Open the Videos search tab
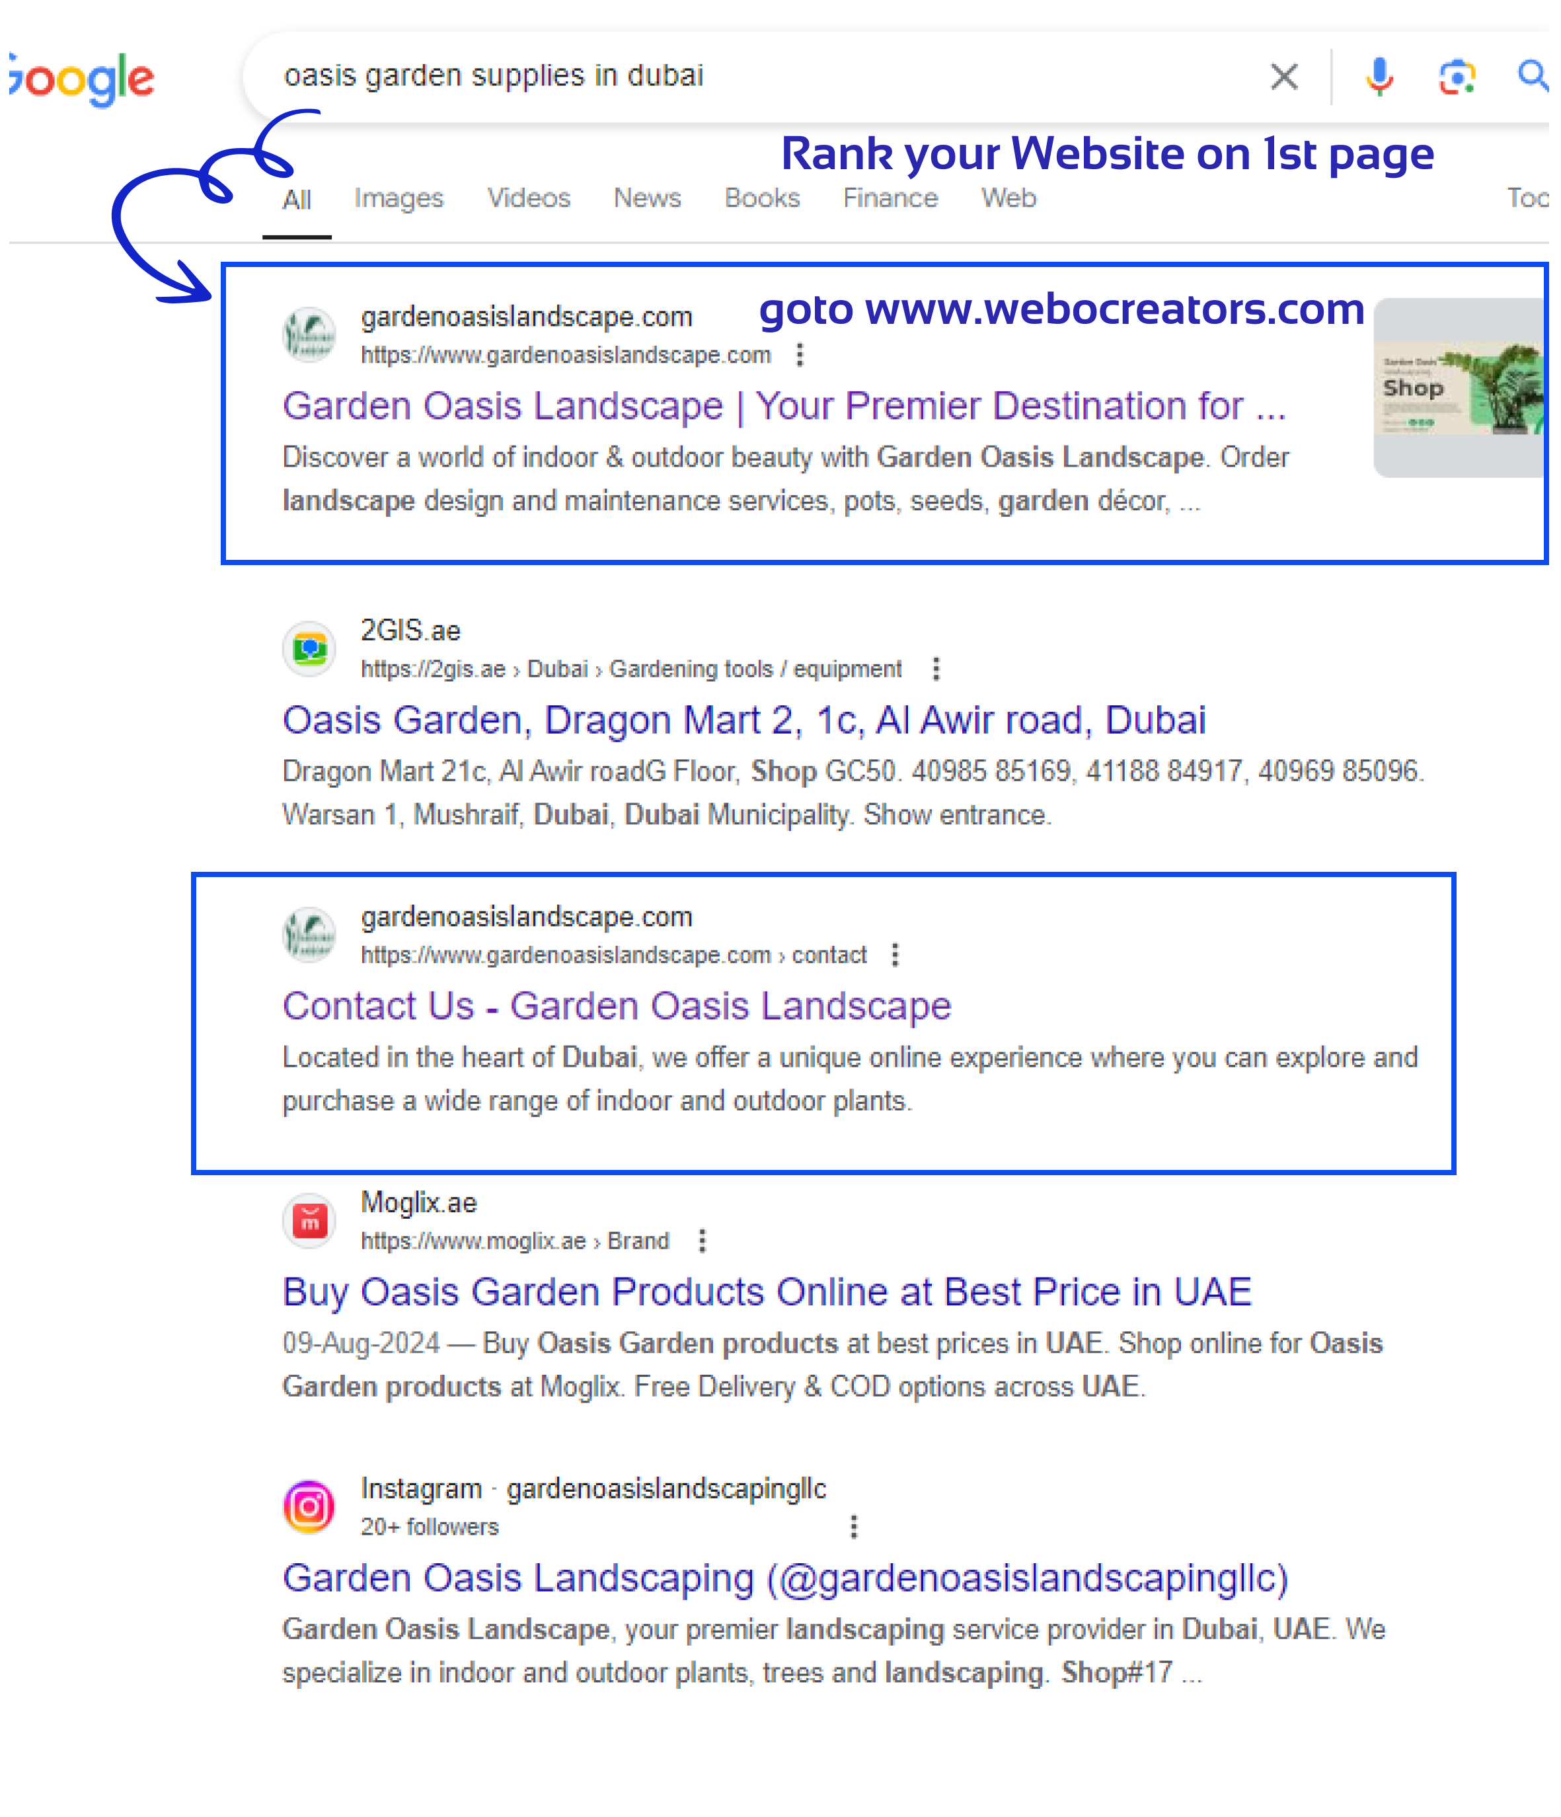The width and height of the screenshot is (1561, 1817). coord(528,198)
